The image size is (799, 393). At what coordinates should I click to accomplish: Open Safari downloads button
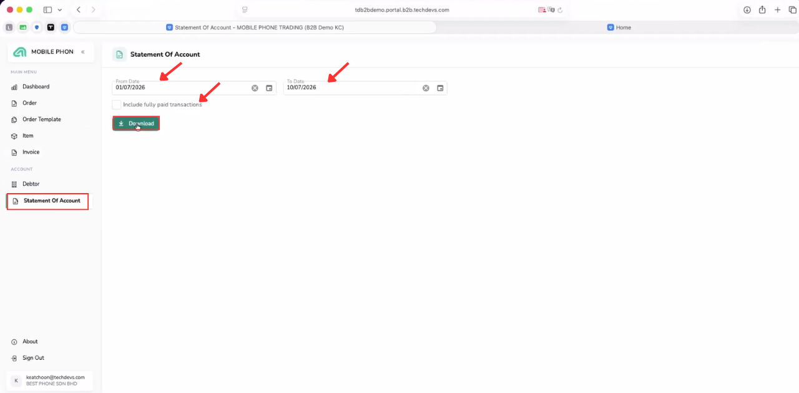[x=747, y=10]
